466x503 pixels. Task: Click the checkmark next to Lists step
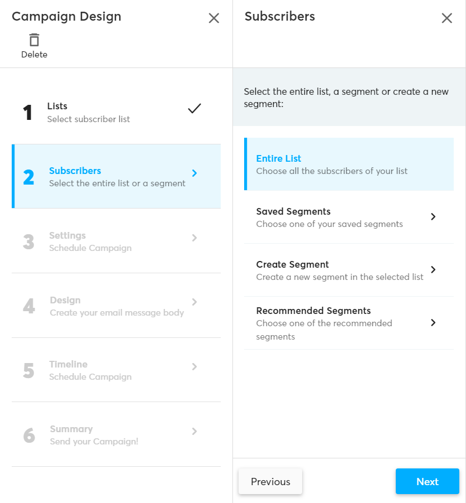click(194, 109)
